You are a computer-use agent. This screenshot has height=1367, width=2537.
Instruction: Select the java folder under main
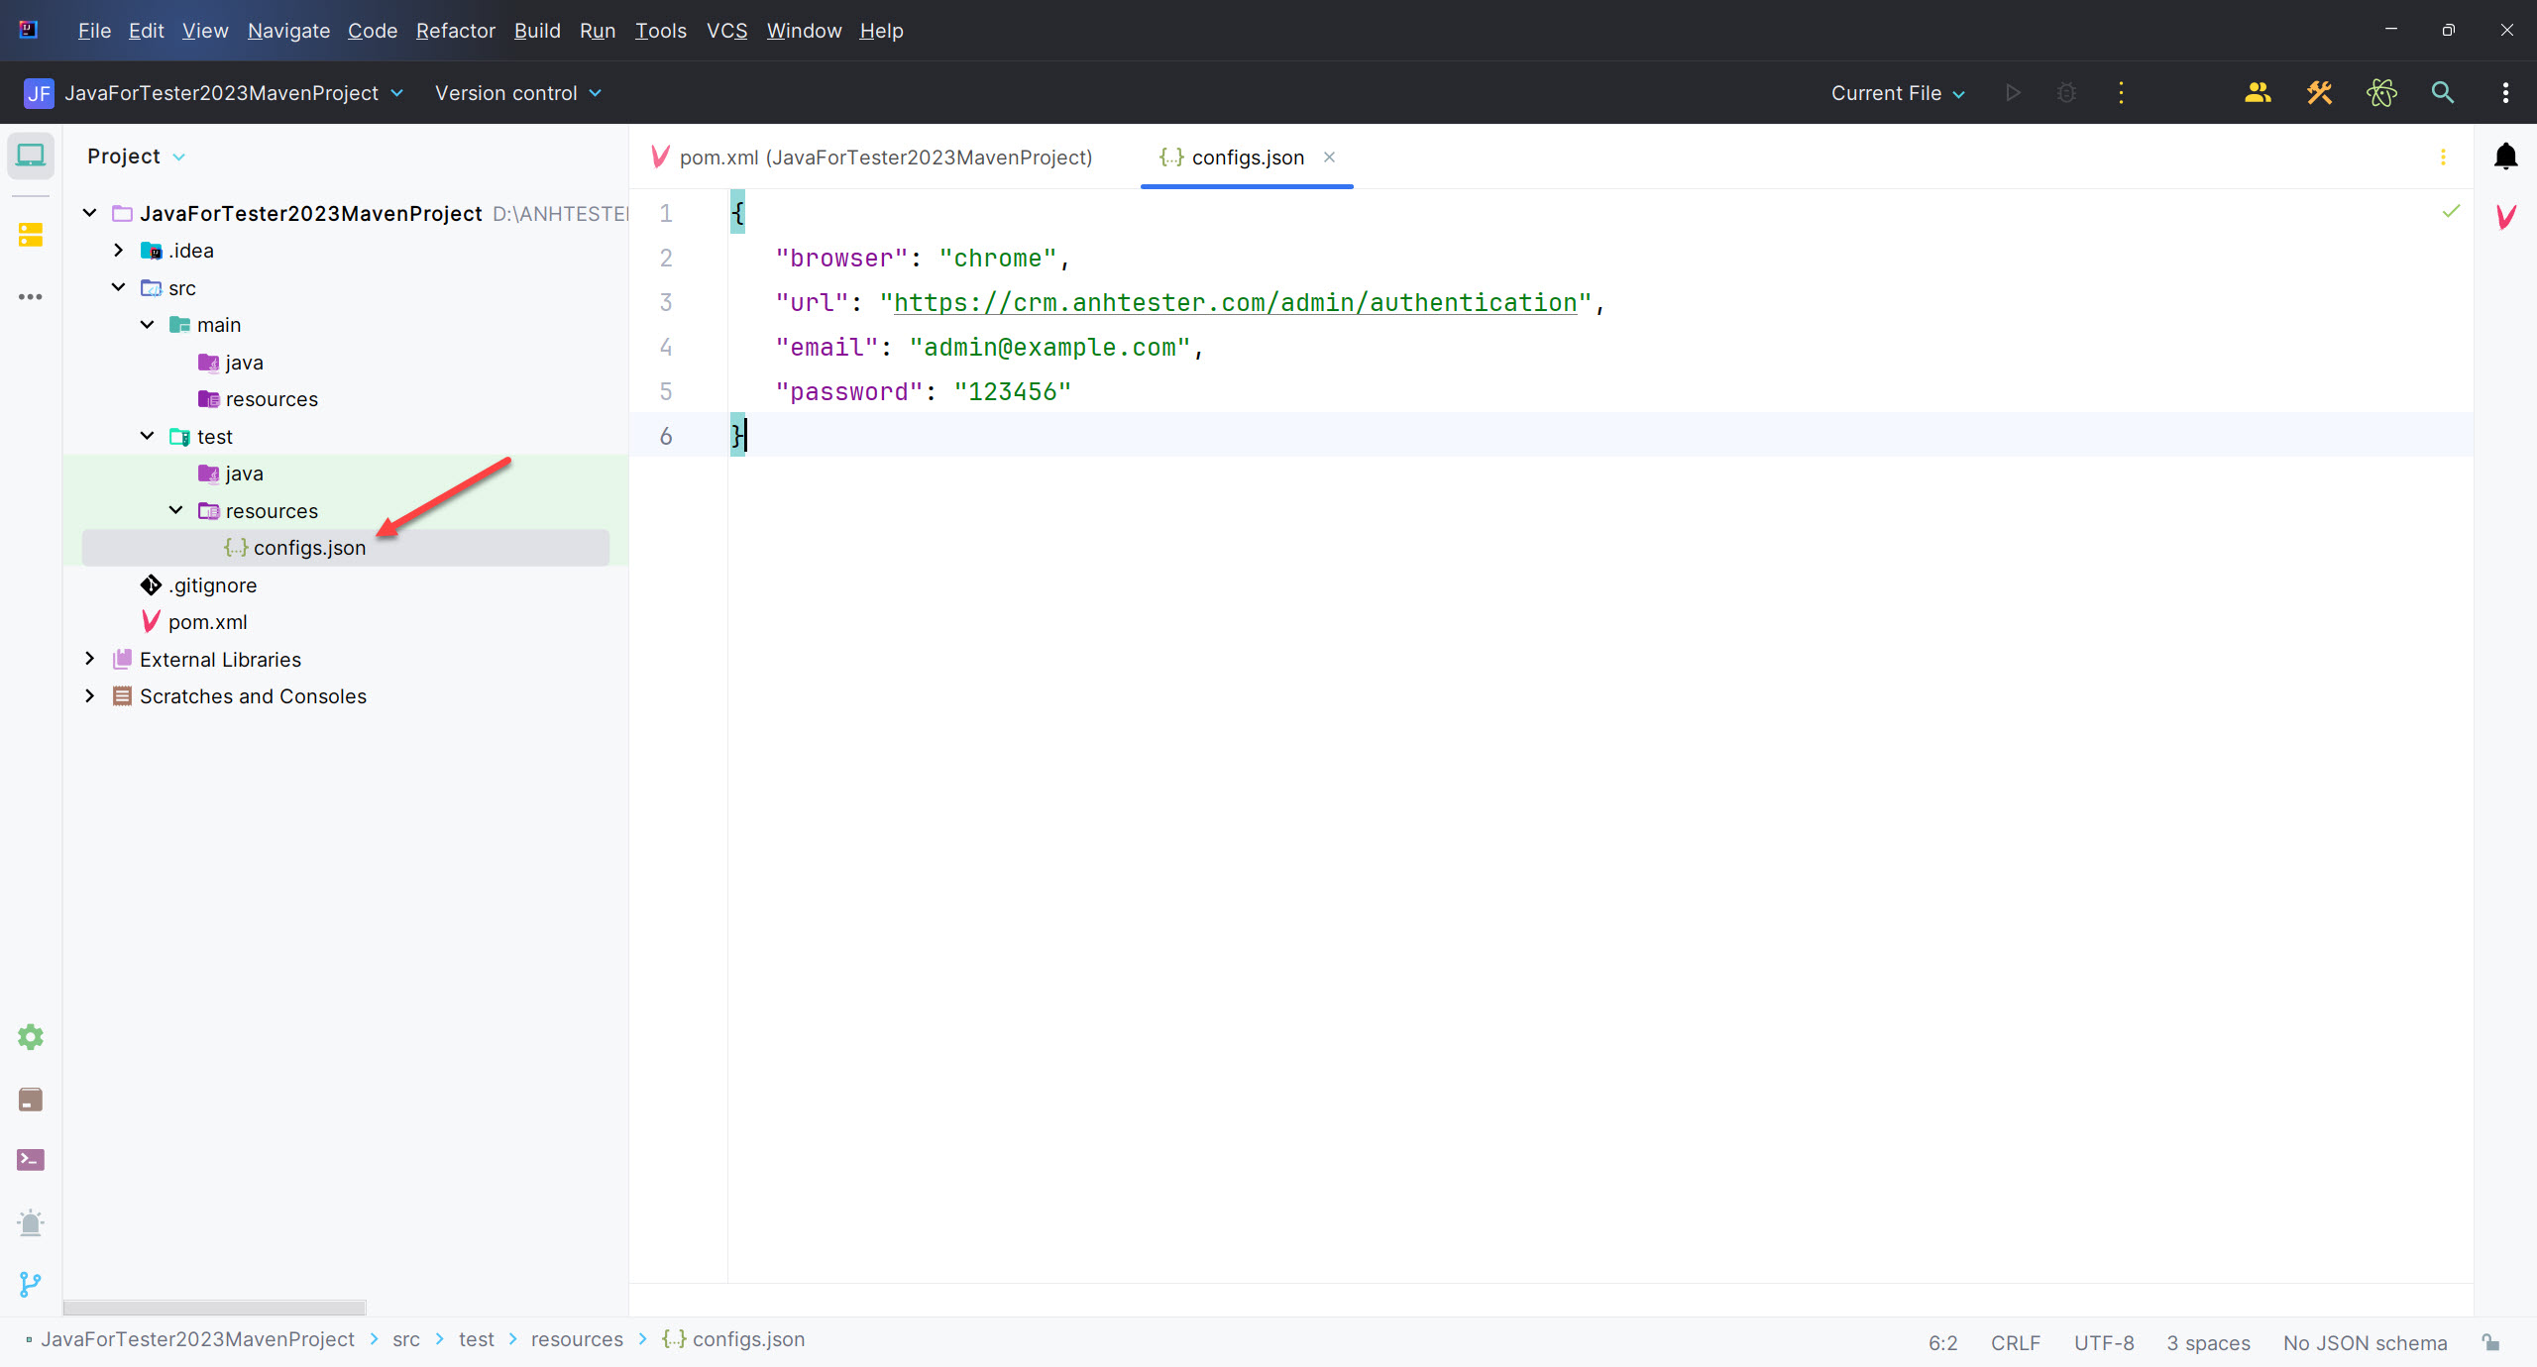point(244,362)
